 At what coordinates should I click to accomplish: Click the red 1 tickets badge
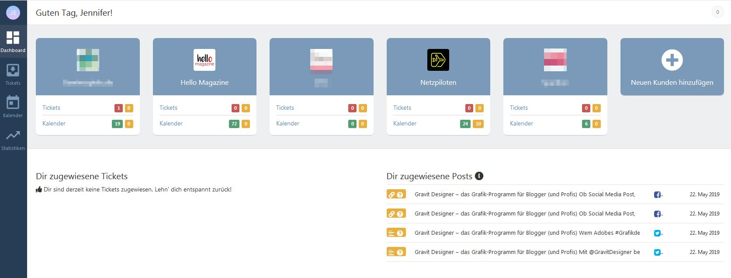click(118, 108)
